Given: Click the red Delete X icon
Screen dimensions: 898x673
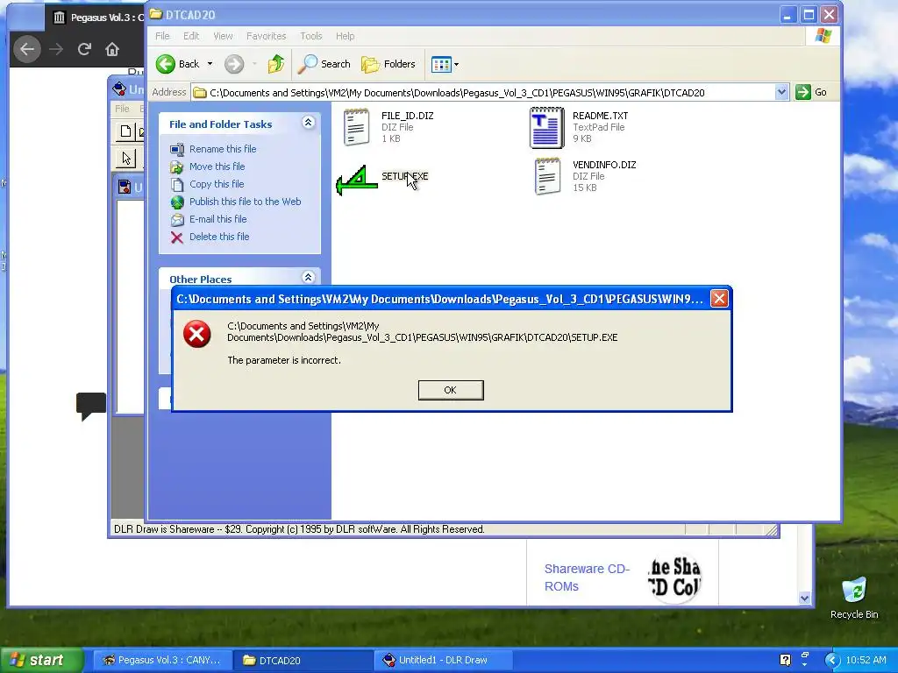Looking at the screenshot, I should pos(177,237).
